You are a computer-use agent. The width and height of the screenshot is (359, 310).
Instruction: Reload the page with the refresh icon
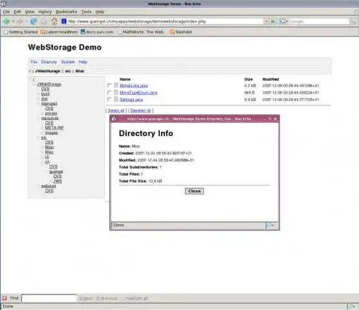click(34, 21)
